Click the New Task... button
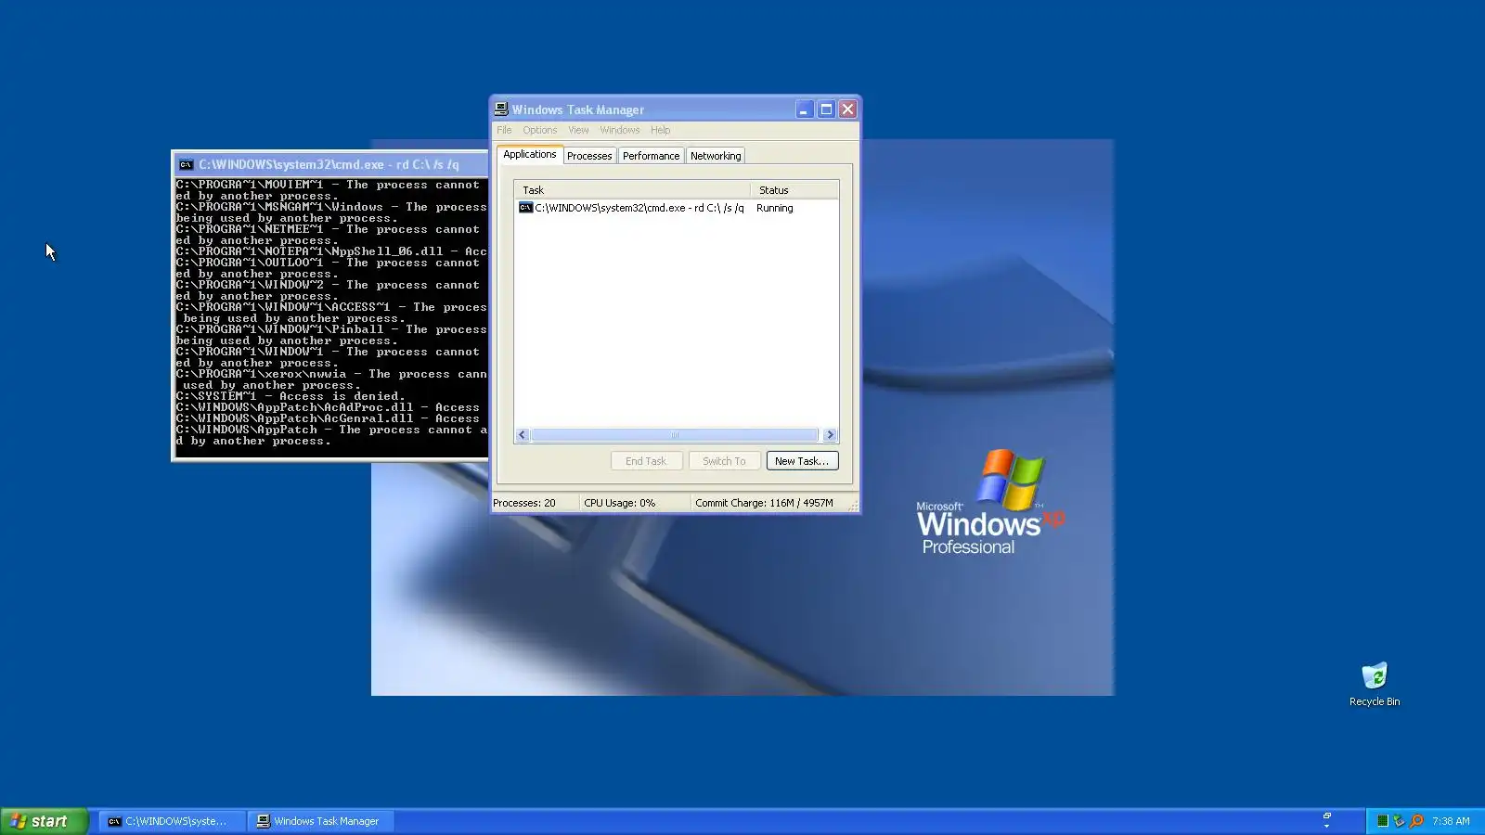 click(802, 461)
